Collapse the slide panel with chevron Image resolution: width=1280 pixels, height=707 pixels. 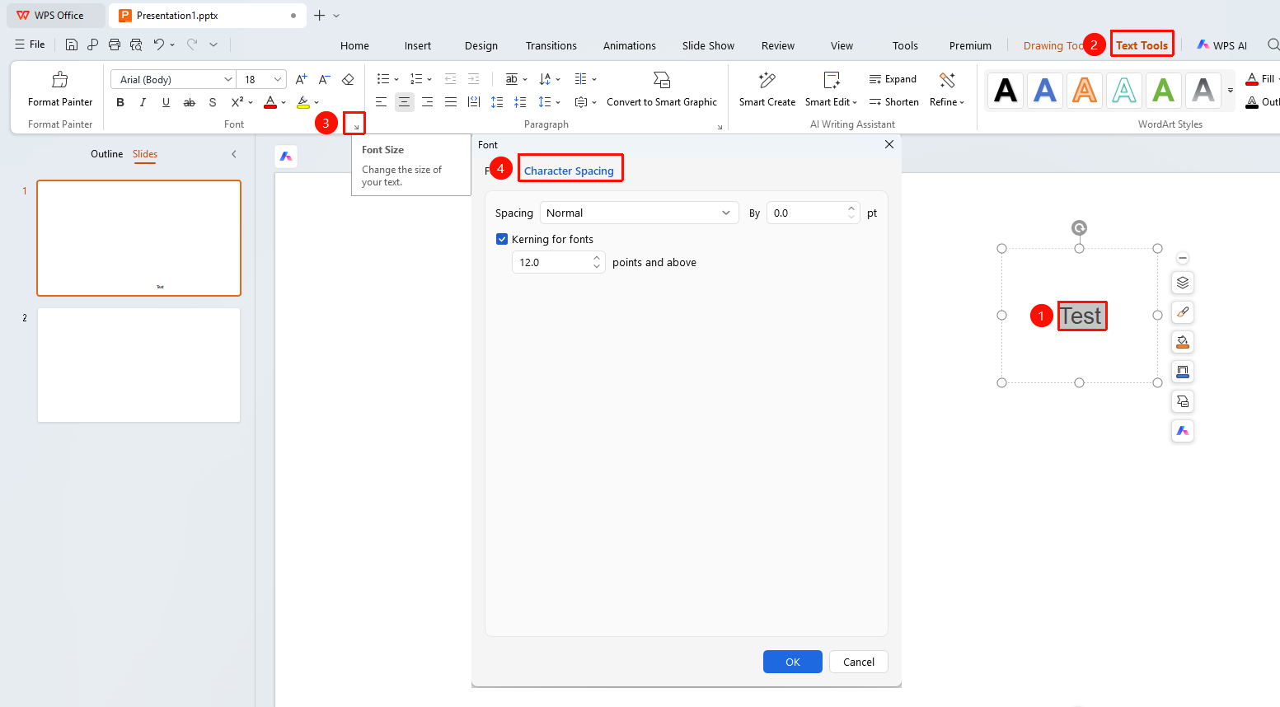point(234,154)
